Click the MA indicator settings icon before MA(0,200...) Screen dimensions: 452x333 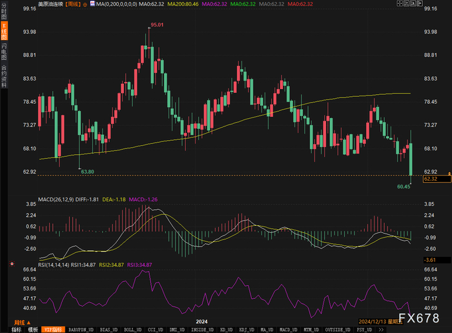pyautogui.click(x=92, y=4)
